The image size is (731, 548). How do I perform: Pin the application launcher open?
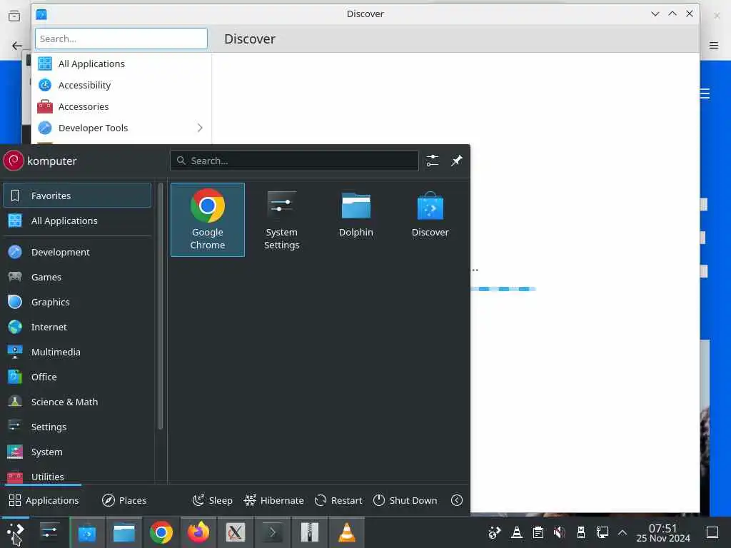(x=456, y=161)
